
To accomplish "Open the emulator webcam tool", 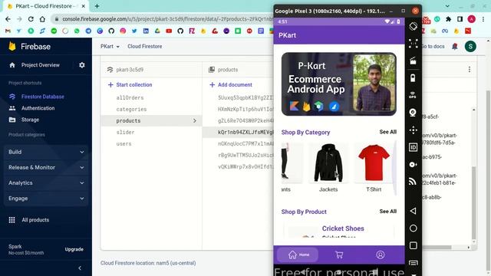I will pyautogui.click(x=413, y=113).
